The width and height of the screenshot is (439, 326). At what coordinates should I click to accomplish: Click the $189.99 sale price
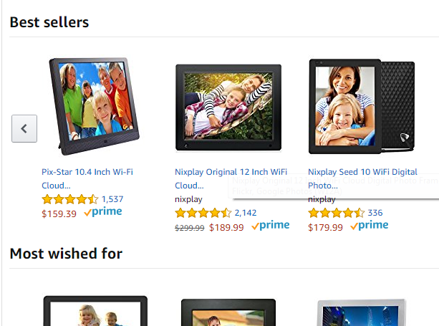(x=226, y=227)
